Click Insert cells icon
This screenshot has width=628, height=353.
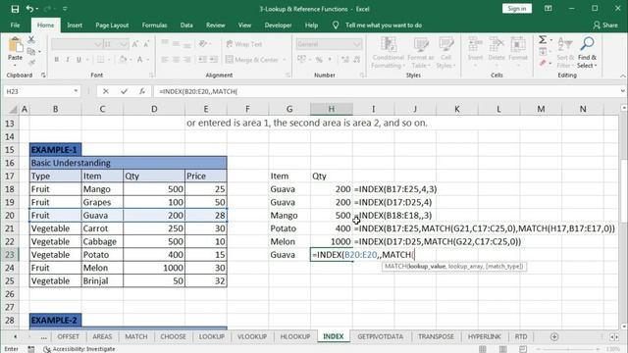pos(475,44)
